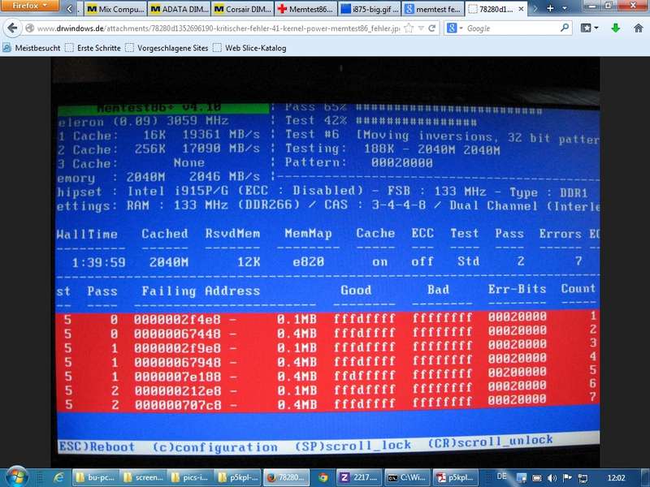Screen dimensions: 650x487
Task: Open the Erste Schritte bookmark
Action: pyautogui.click(x=93, y=48)
